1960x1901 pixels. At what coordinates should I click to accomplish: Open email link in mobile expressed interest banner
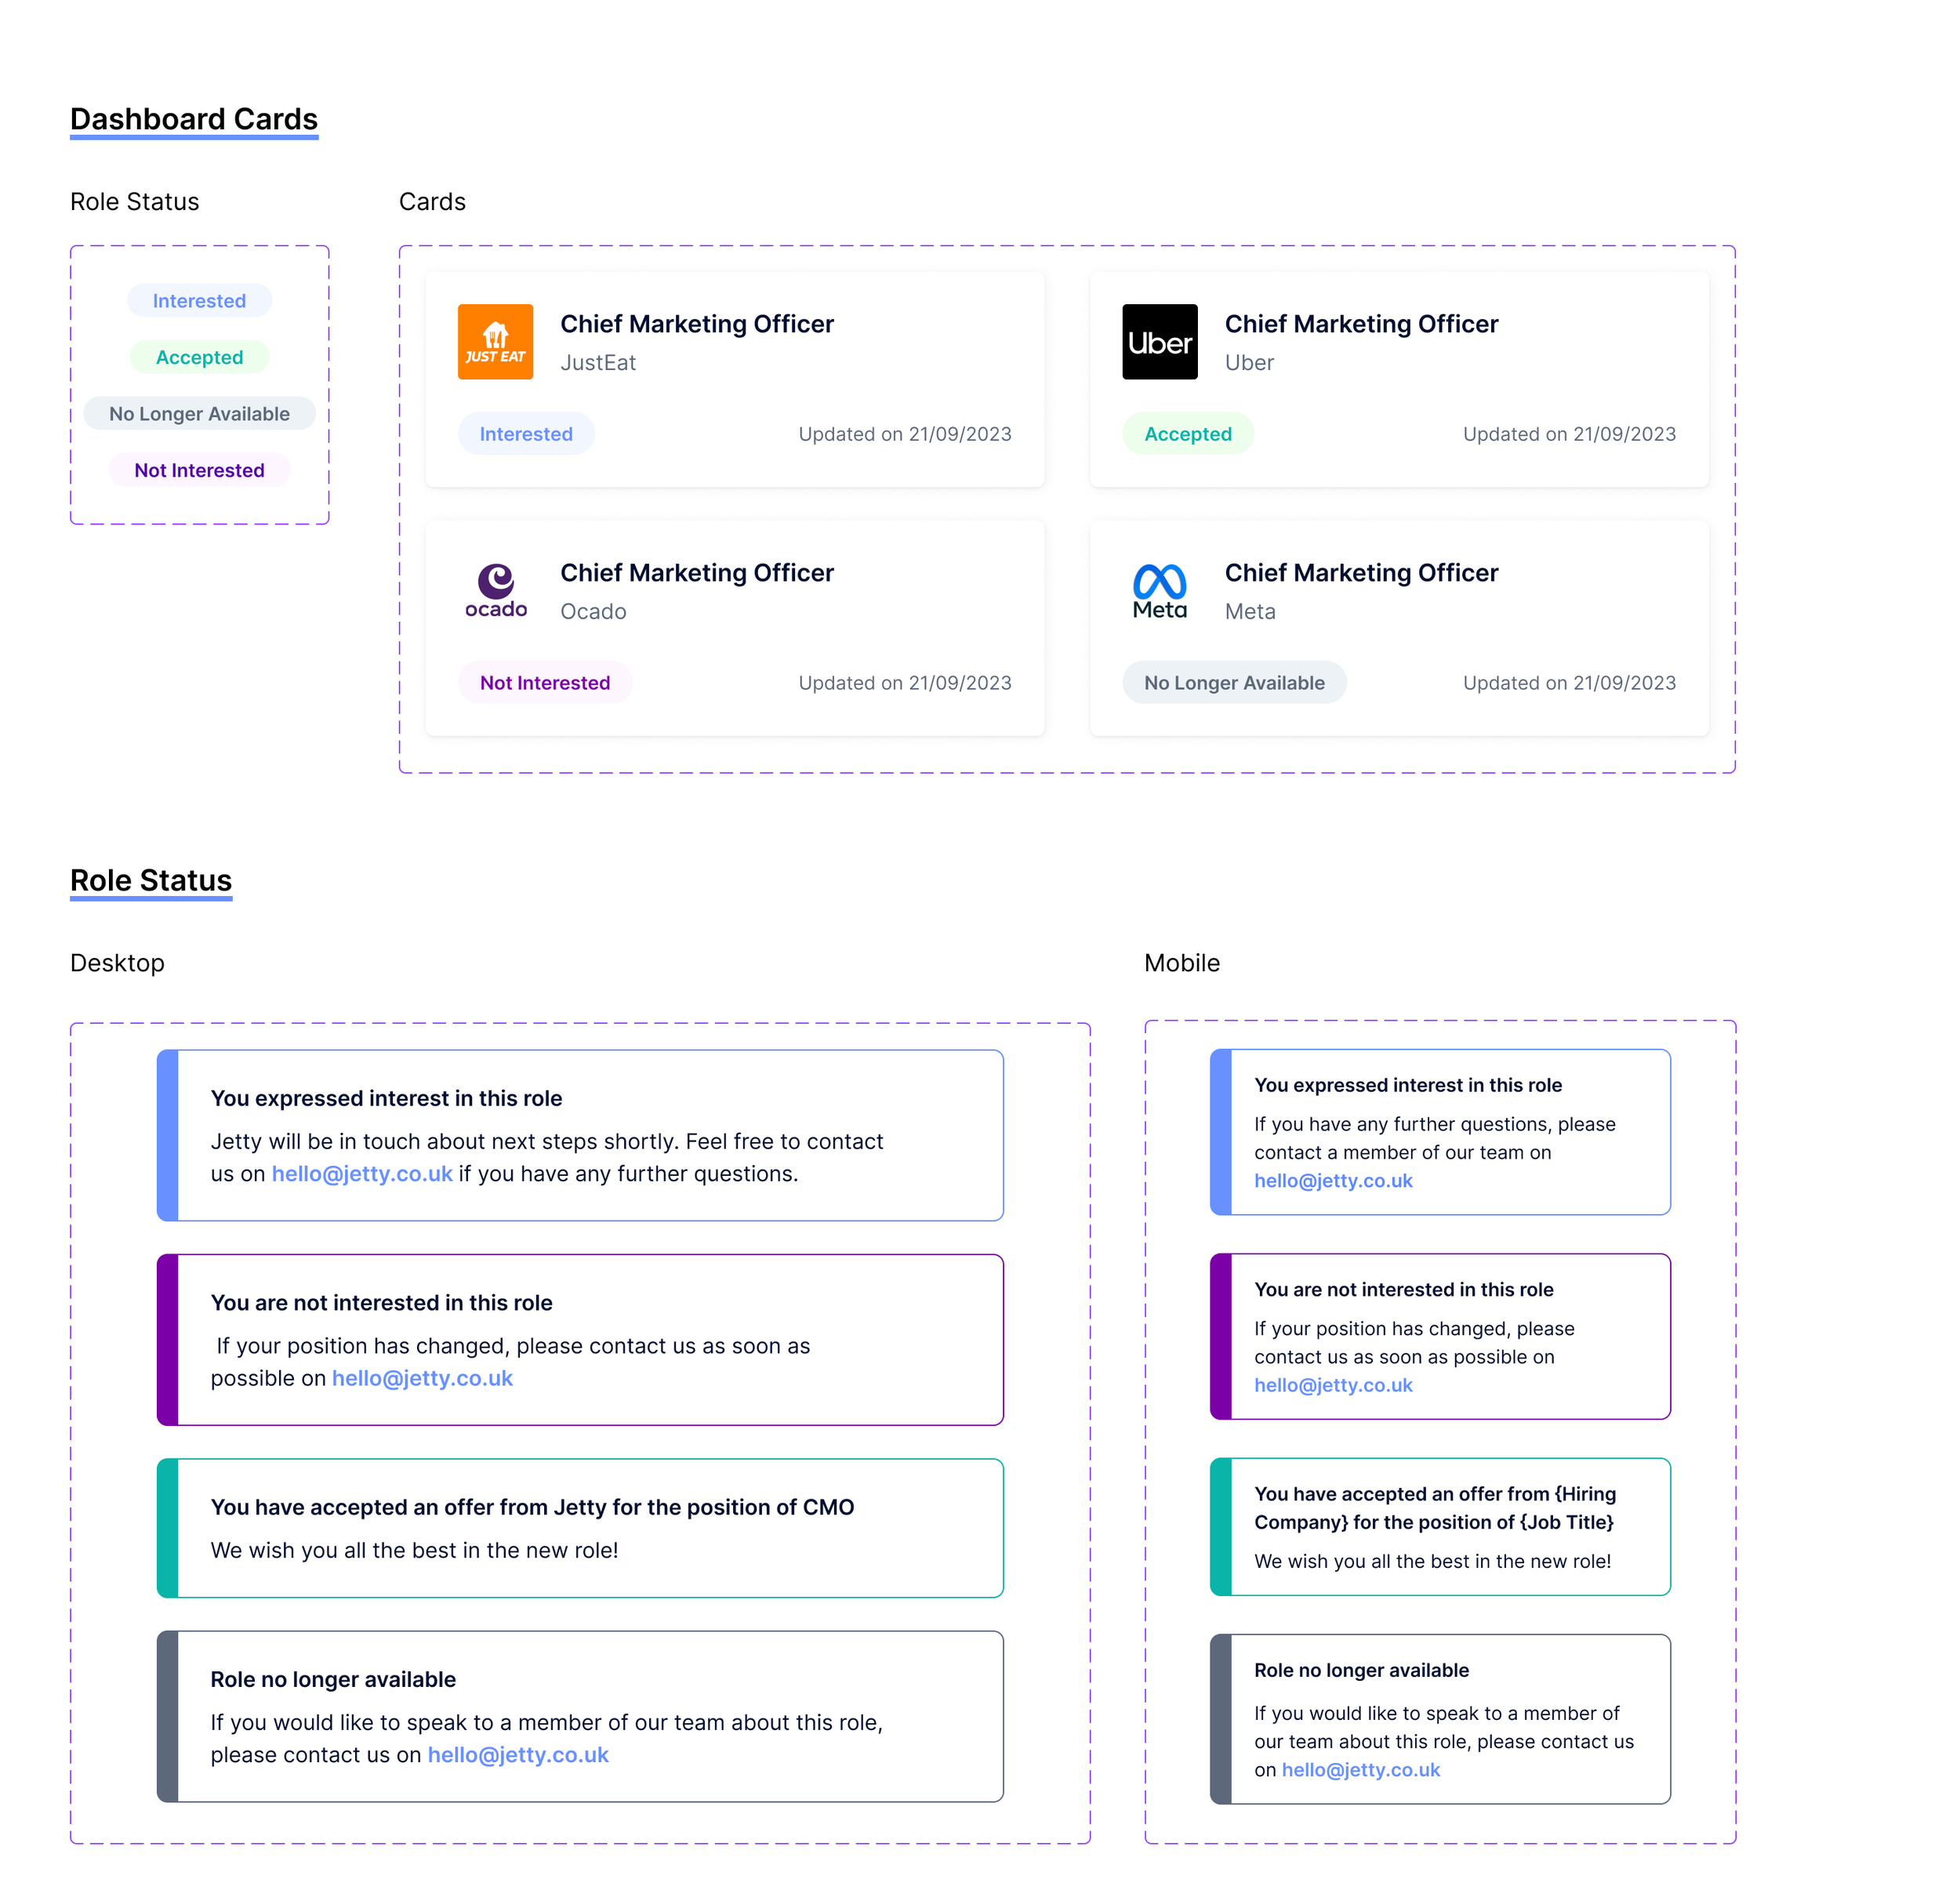(1333, 1181)
